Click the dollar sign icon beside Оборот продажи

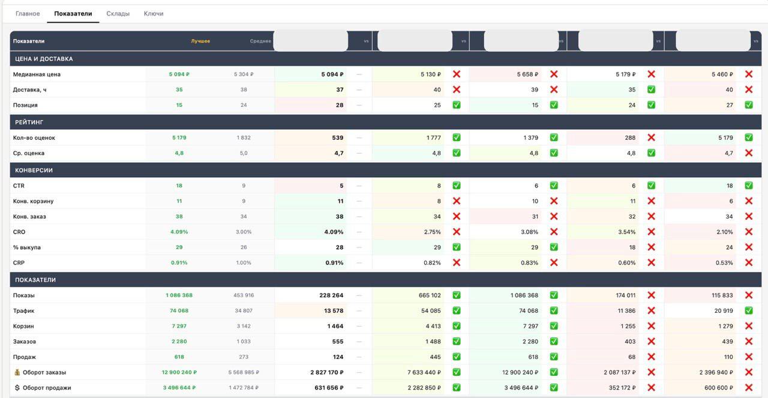17,388
